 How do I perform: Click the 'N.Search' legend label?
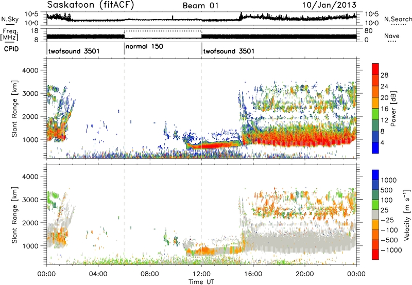(398, 19)
